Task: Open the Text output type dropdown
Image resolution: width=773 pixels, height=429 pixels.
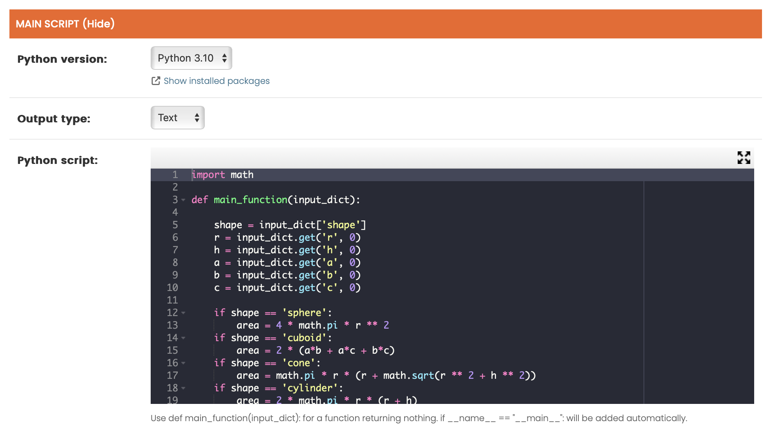Action: point(178,118)
